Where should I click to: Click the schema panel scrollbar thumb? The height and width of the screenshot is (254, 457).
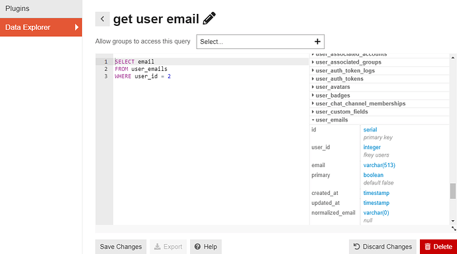click(x=452, y=191)
